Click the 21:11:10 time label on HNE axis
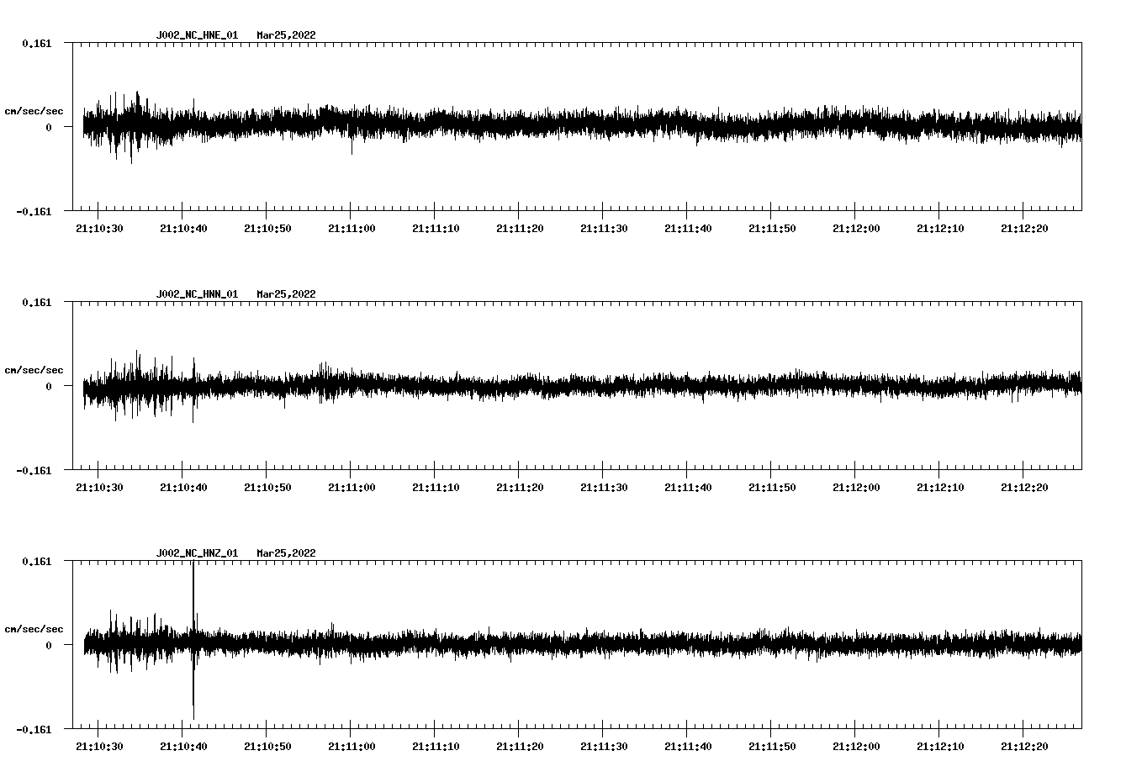Screen dimensions: 1142x777 click(436, 228)
